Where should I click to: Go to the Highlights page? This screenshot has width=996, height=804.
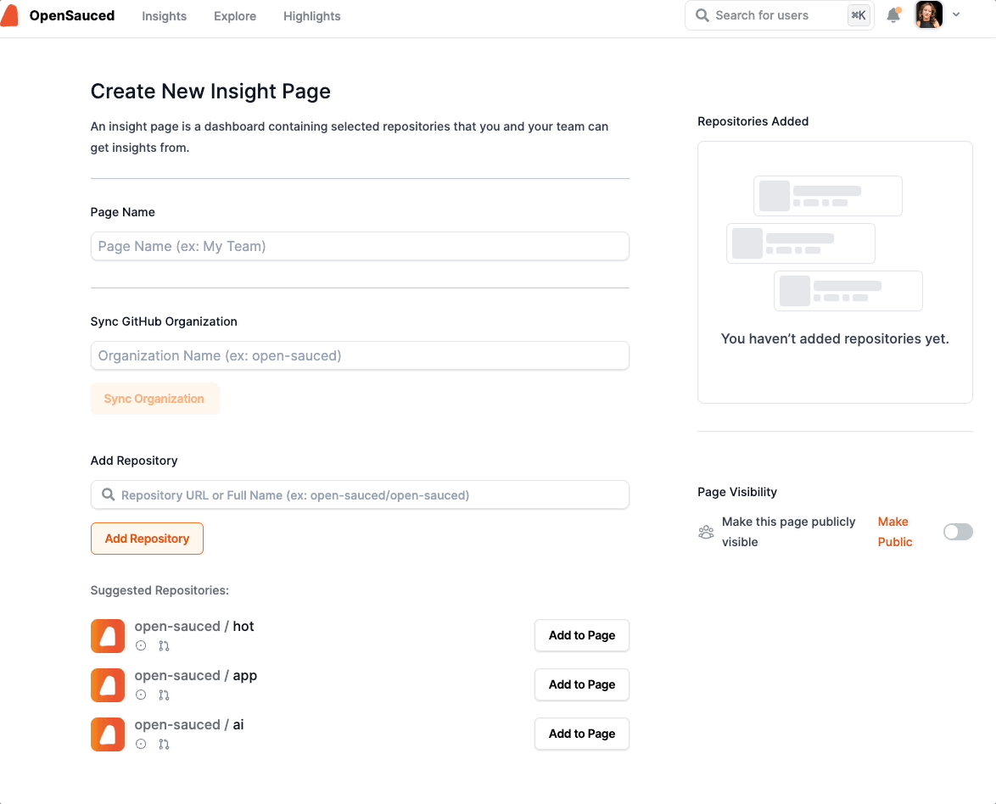pyautogui.click(x=311, y=15)
